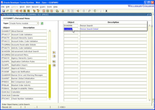Click the Person Search Detail description
The height and width of the screenshot is (110, 155).
113,29
